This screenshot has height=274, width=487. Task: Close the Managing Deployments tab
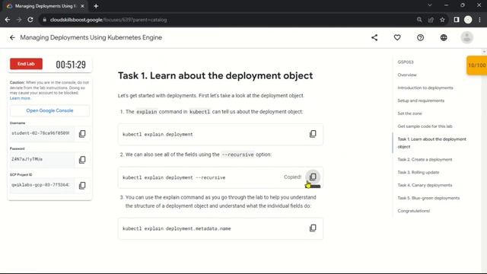[x=82, y=6]
